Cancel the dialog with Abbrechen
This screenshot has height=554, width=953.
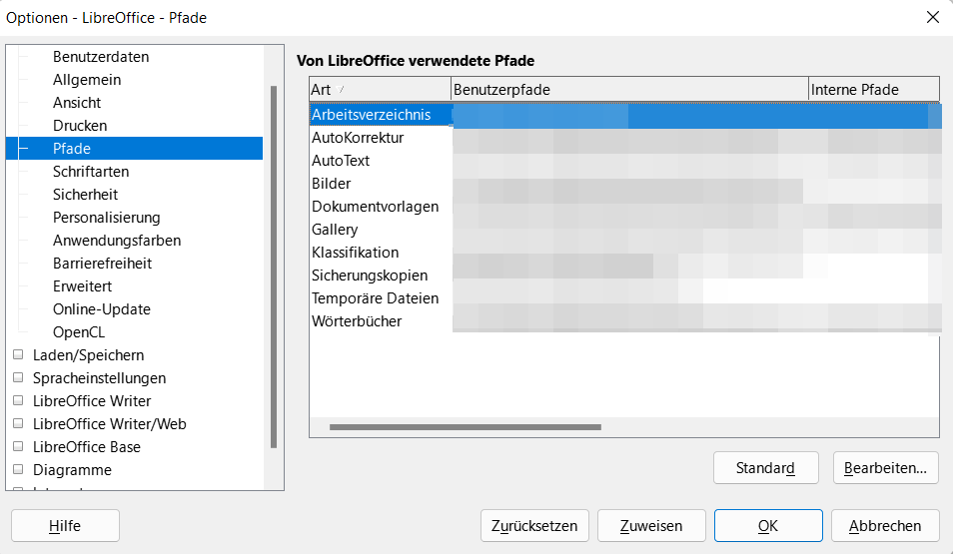point(885,525)
